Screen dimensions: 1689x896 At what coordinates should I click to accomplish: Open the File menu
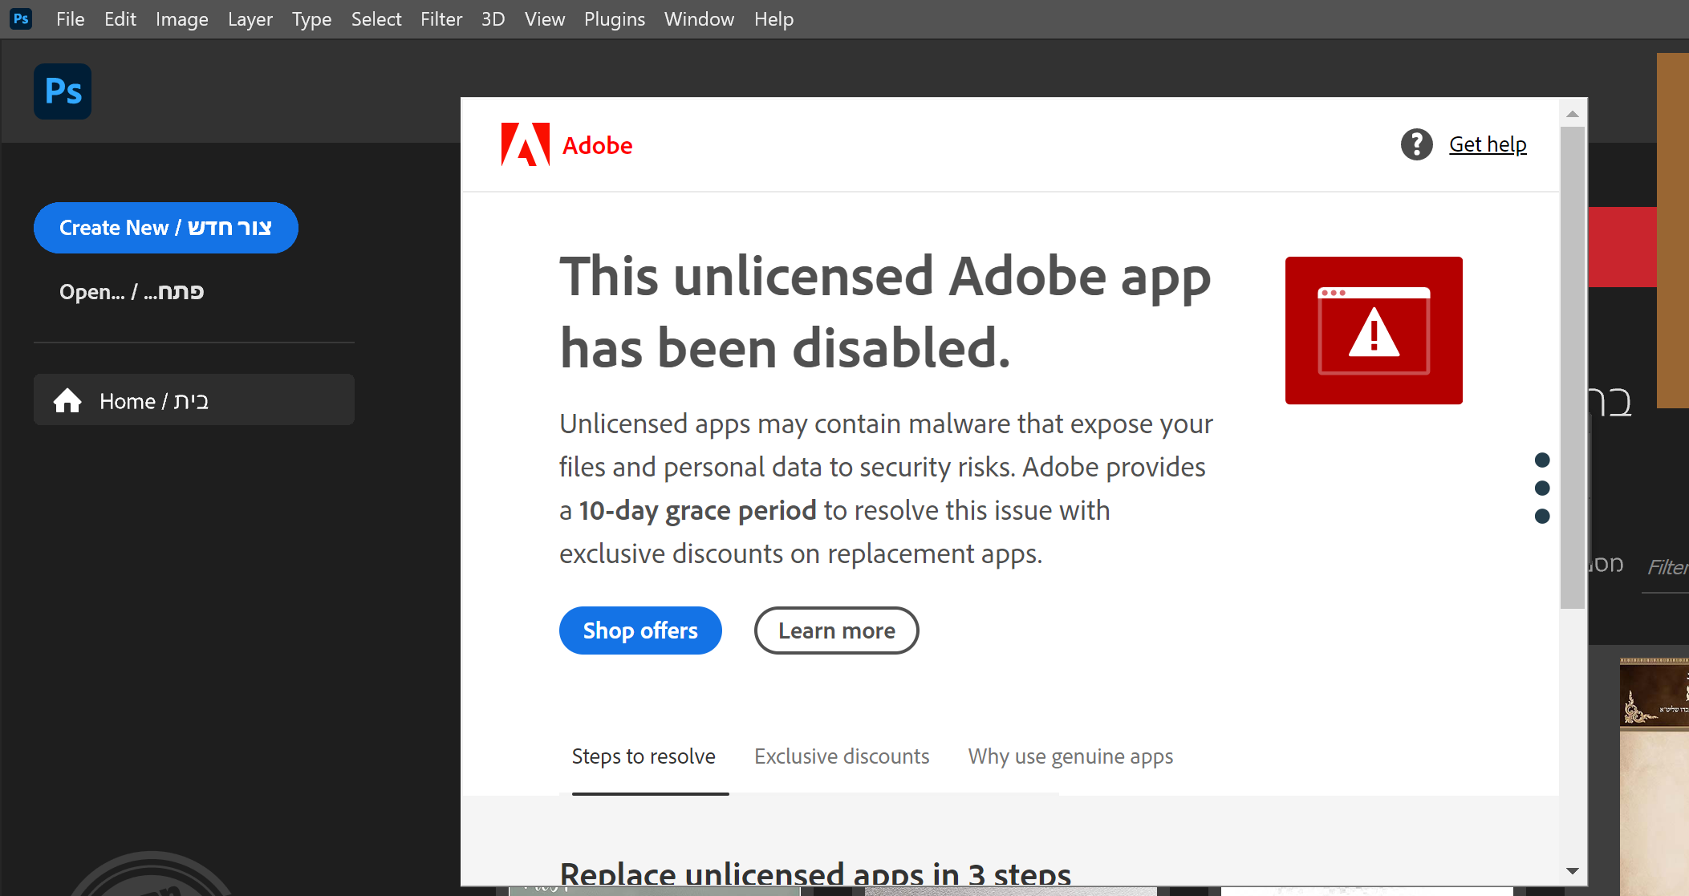(70, 19)
